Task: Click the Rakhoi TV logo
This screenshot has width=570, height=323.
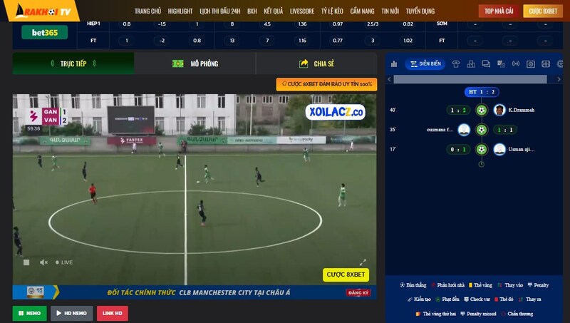Action: tap(42, 11)
